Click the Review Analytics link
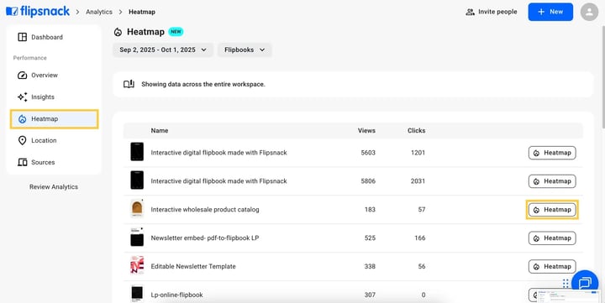The width and height of the screenshot is (605, 303). pyautogui.click(x=54, y=186)
